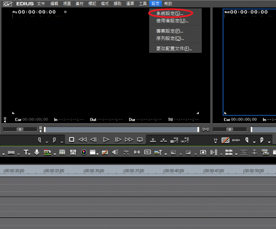Expand the dropdown arrow beside T tool
Image resolution: width=276 pixels, height=229 pixels.
31,153
